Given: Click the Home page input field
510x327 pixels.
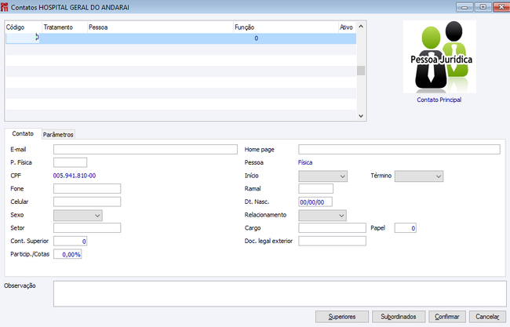Looking at the screenshot, I should [x=399, y=150].
